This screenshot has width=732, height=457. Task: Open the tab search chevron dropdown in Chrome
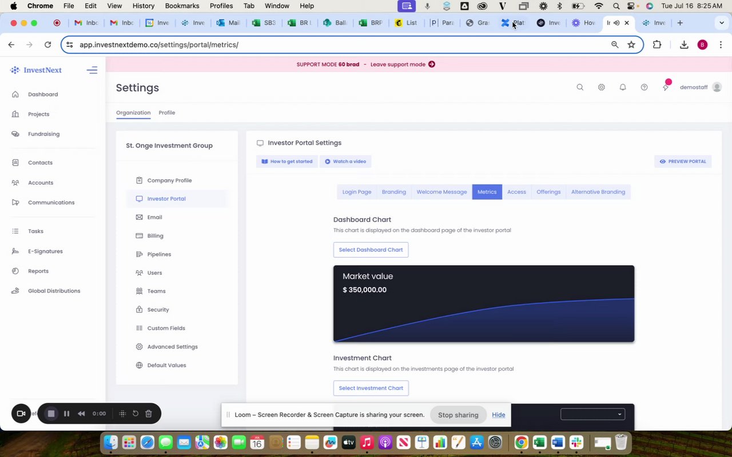721,23
